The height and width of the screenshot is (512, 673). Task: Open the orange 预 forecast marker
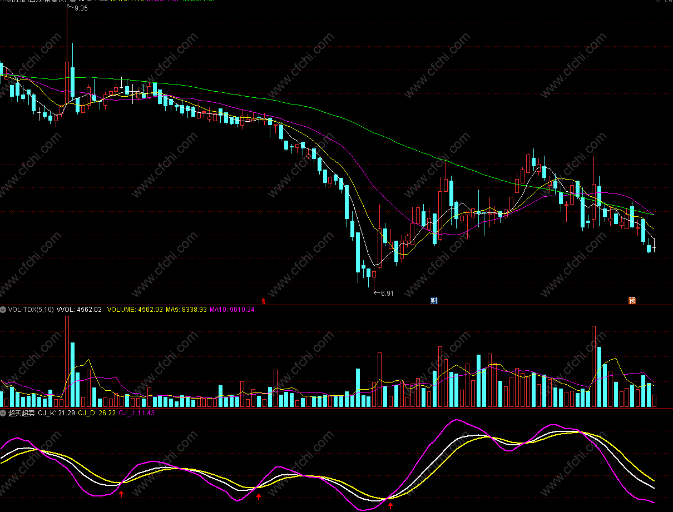632,301
